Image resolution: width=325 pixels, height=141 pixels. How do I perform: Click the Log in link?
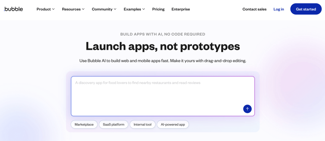279,9
